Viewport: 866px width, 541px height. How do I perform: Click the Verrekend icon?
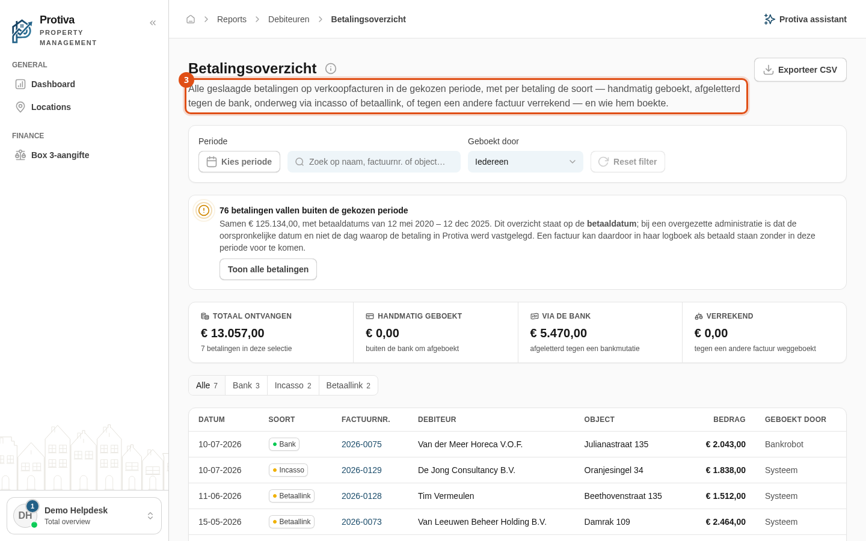(x=699, y=316)
